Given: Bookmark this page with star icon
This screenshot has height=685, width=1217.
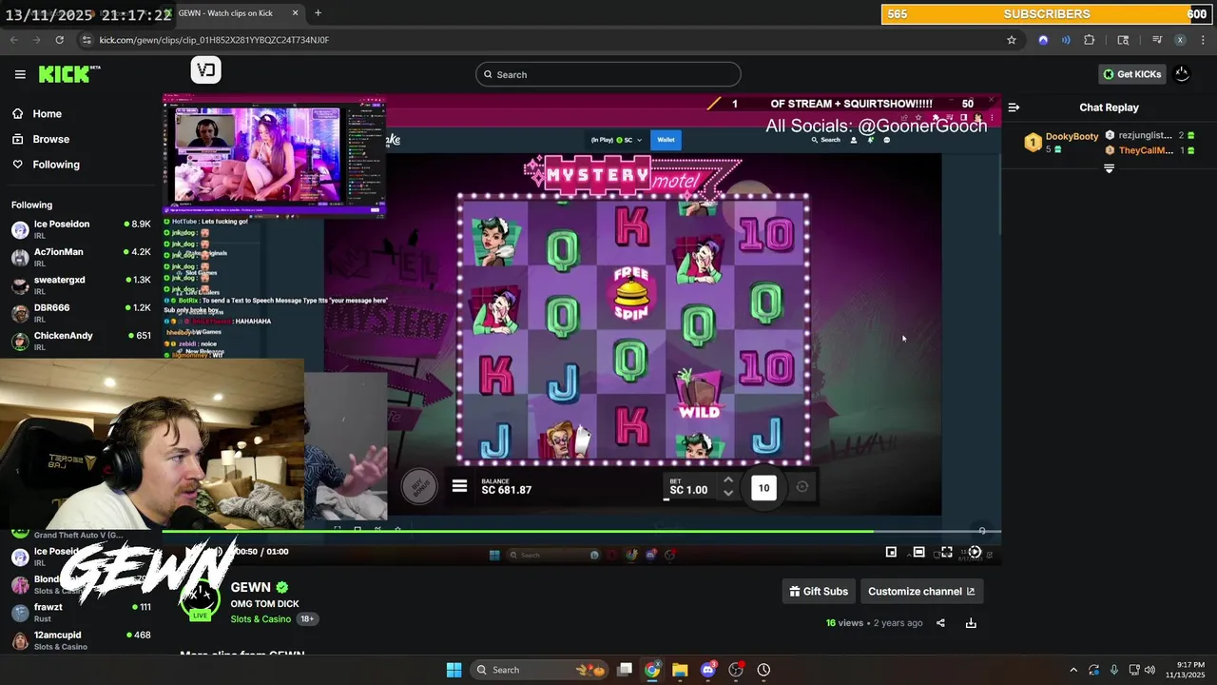Looking at the screenshot, I should [1012, 40].
